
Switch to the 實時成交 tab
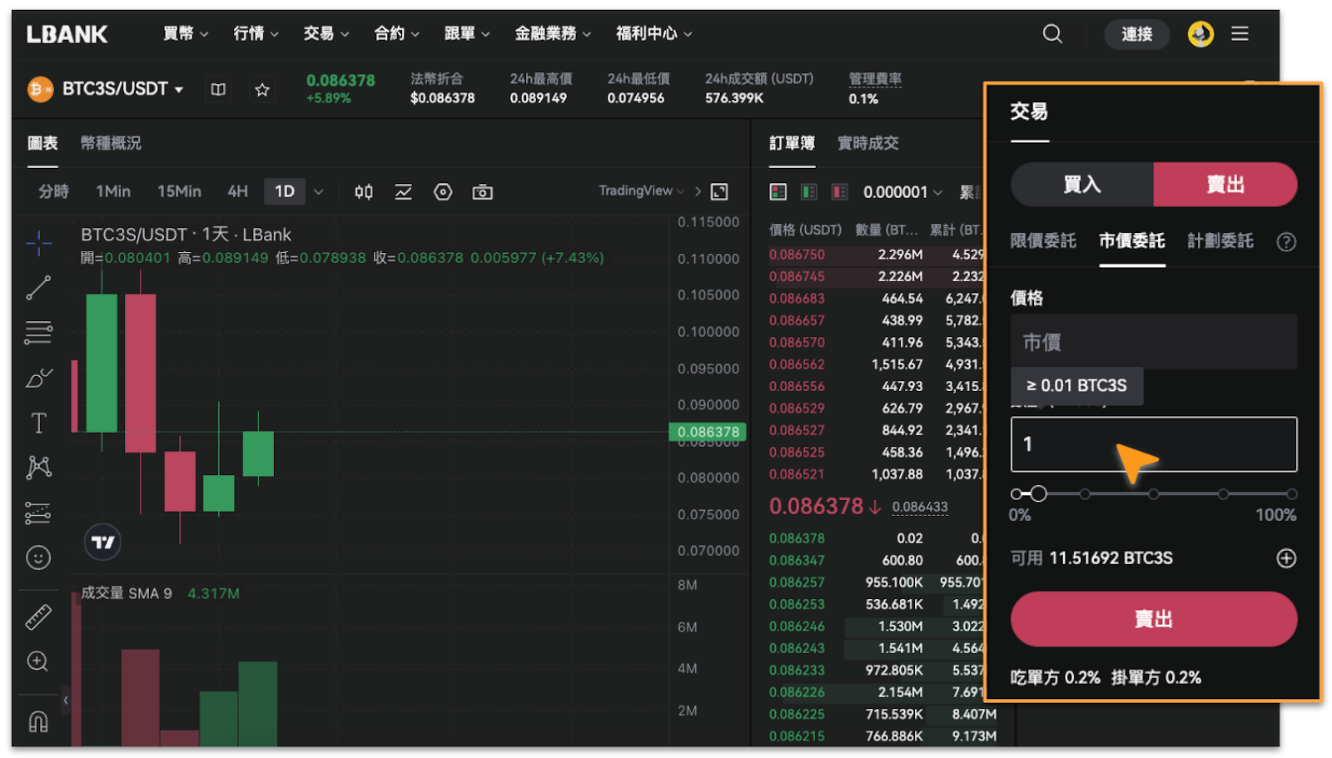(x=868, y=143)
